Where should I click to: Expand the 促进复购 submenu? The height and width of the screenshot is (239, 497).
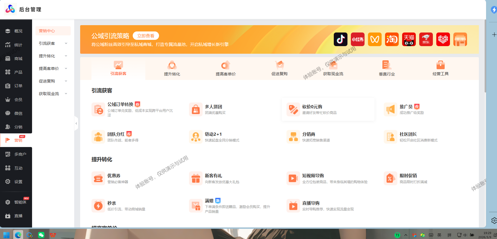pyautogui.click(x=53, y=81)
